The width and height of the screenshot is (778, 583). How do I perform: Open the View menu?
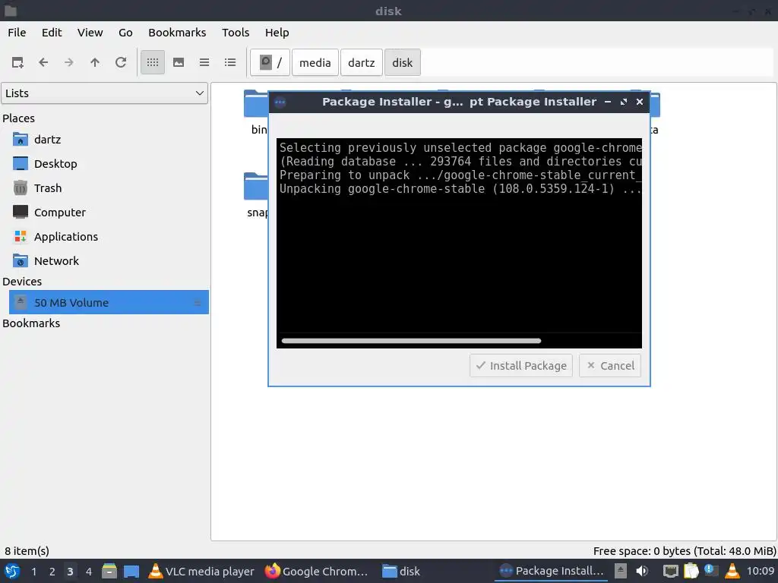coord(90,33)
